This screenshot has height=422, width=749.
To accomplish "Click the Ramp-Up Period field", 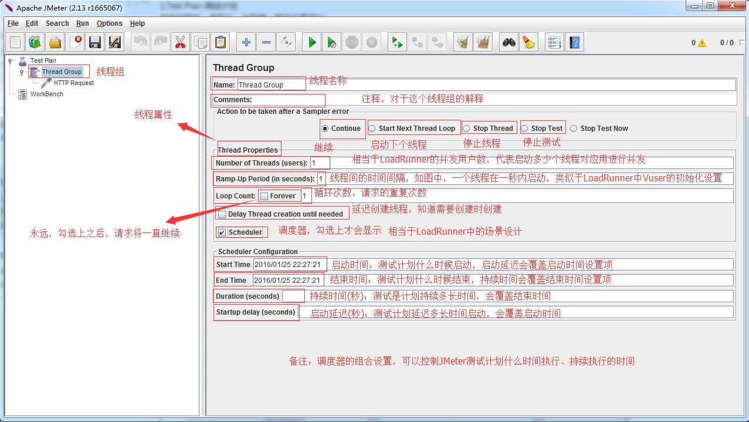I will [526, 178].
